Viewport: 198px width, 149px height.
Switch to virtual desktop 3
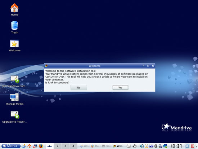click(x=65, y=146)
